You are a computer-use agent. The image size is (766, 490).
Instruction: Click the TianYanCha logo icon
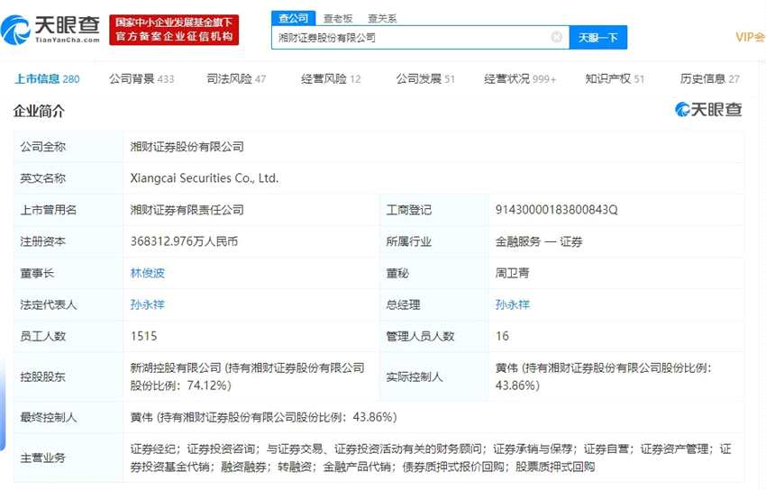click(15, 30)
